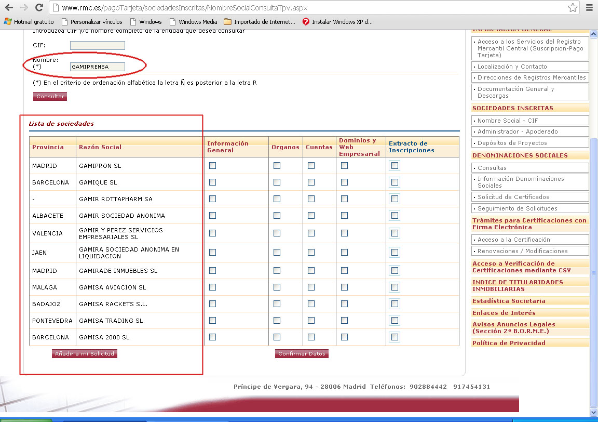Image resolution: width=598 pixels, height=422 pixels.
Task: Click the Consultar button
Action: (50, 96)
